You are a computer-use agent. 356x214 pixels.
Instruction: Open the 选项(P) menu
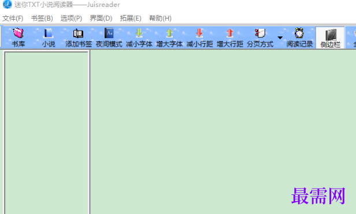click(71, 18)
